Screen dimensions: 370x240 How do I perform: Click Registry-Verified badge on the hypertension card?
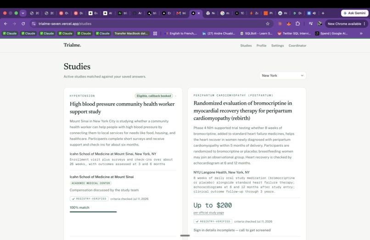tap(89, 199)
